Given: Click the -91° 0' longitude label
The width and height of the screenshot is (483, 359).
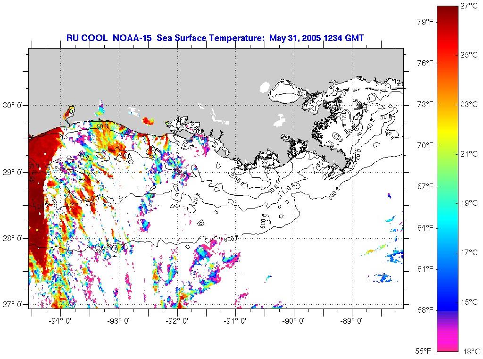Looking at the screenshot, I should tap(236, 321).
